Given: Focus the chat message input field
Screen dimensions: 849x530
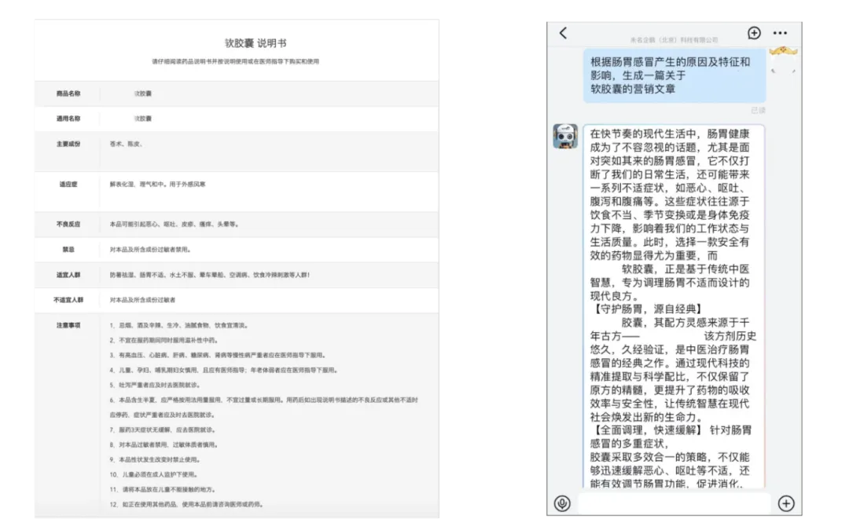Looking at the screenshot, I should (674, 503).
